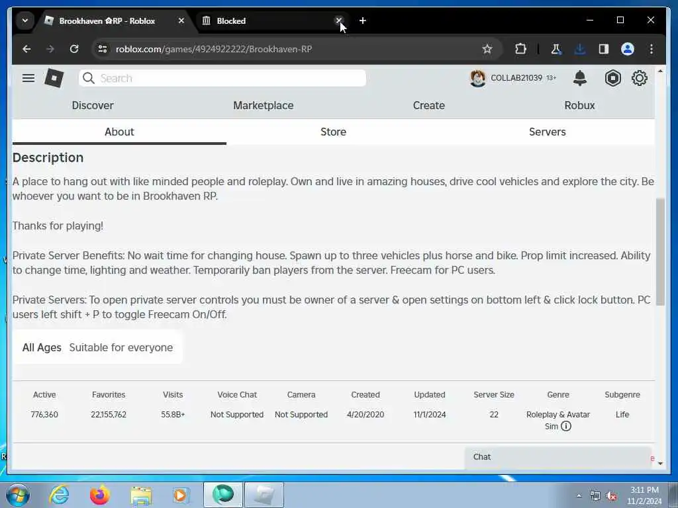Click the Visits value 55.8B+

coord(173,415)
